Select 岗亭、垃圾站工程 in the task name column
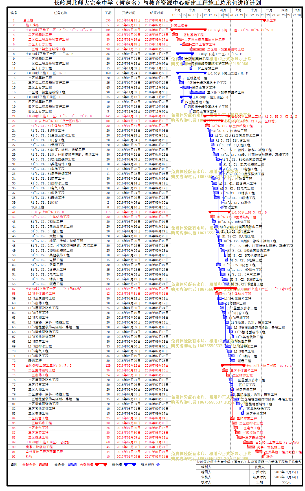 coord(39,447)
